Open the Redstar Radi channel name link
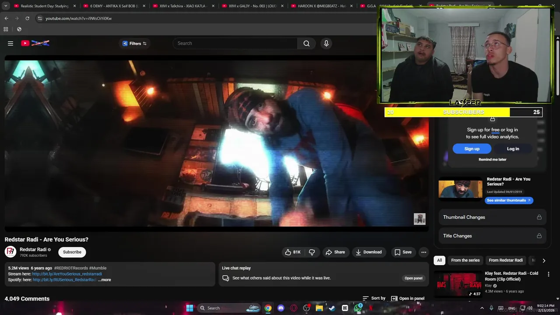The height and width of the screenshot is (315, 560). tap(33, 249)
